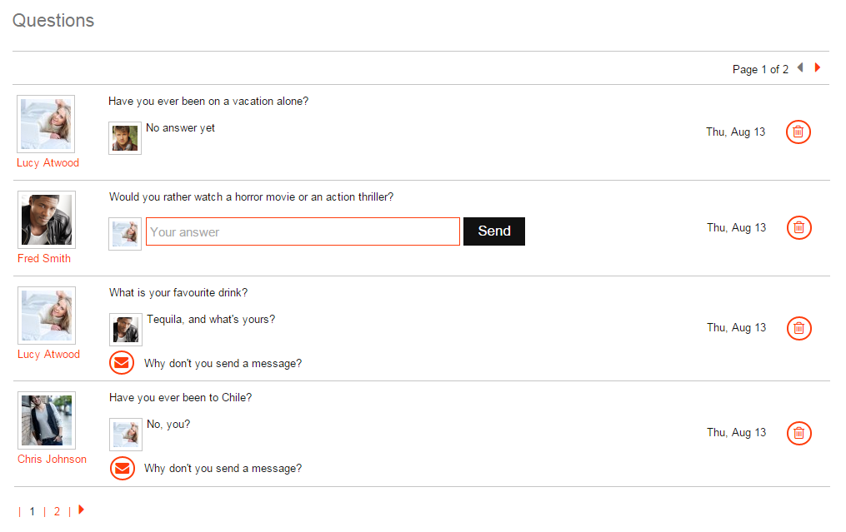Click the bottom pagination next arrow
846x532 pixels.
click(82, 510)
